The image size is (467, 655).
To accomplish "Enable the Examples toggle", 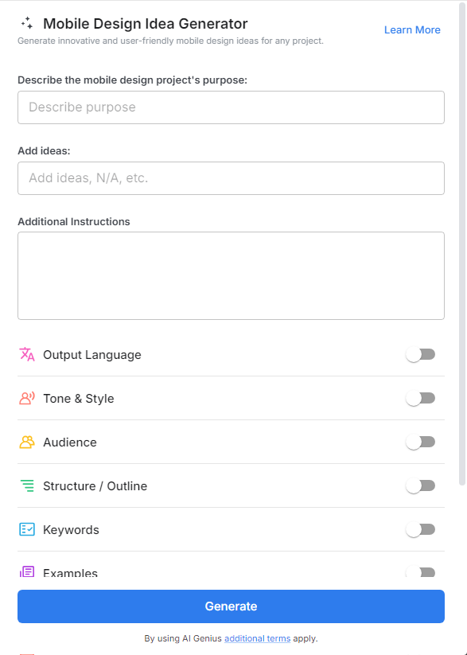I will click(421, 572).
